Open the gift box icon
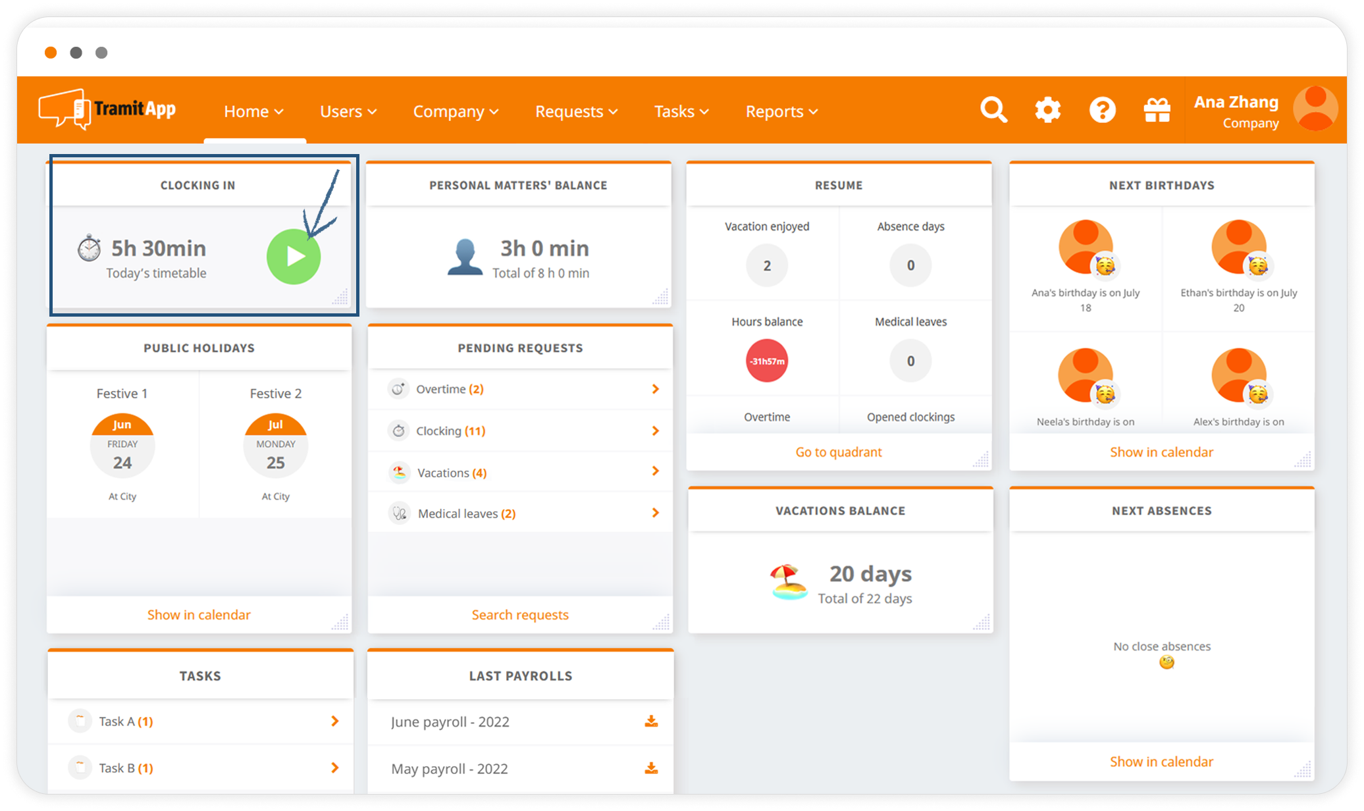 pos(1157,110)
